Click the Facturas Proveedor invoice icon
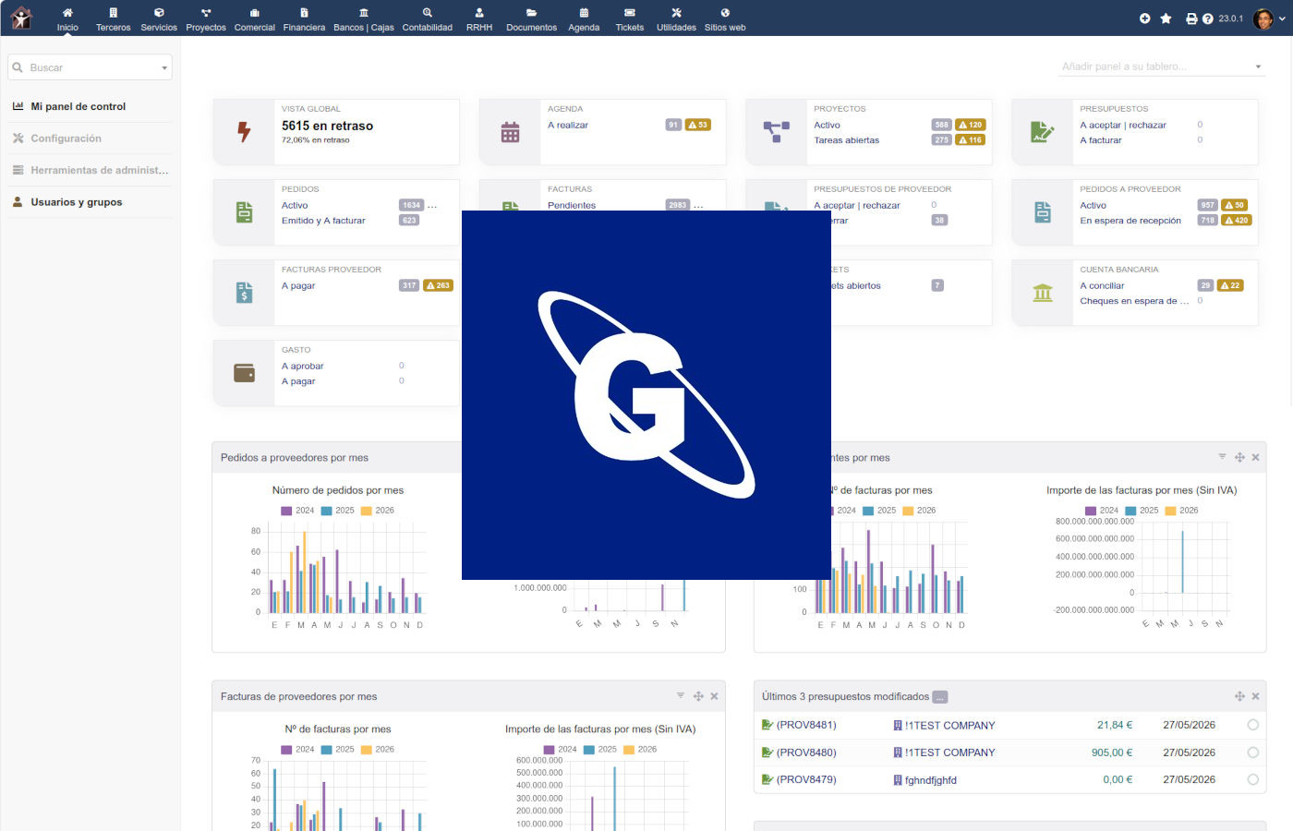 [244, 293]
